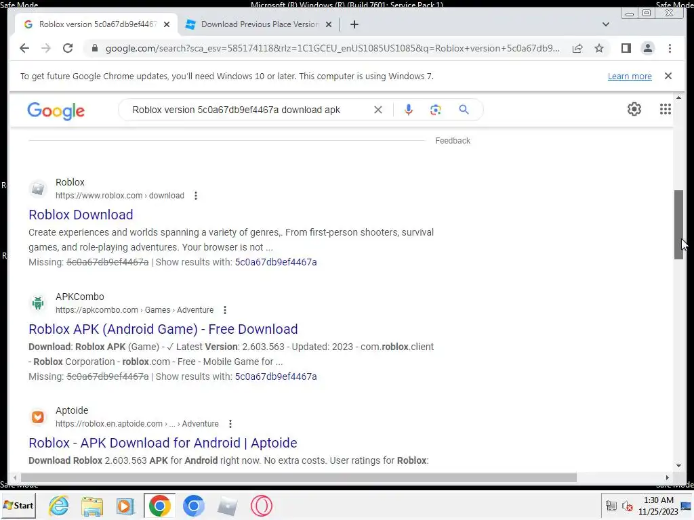
Task: Share this page using the address bar icon
Action: (x=577, y=48)
